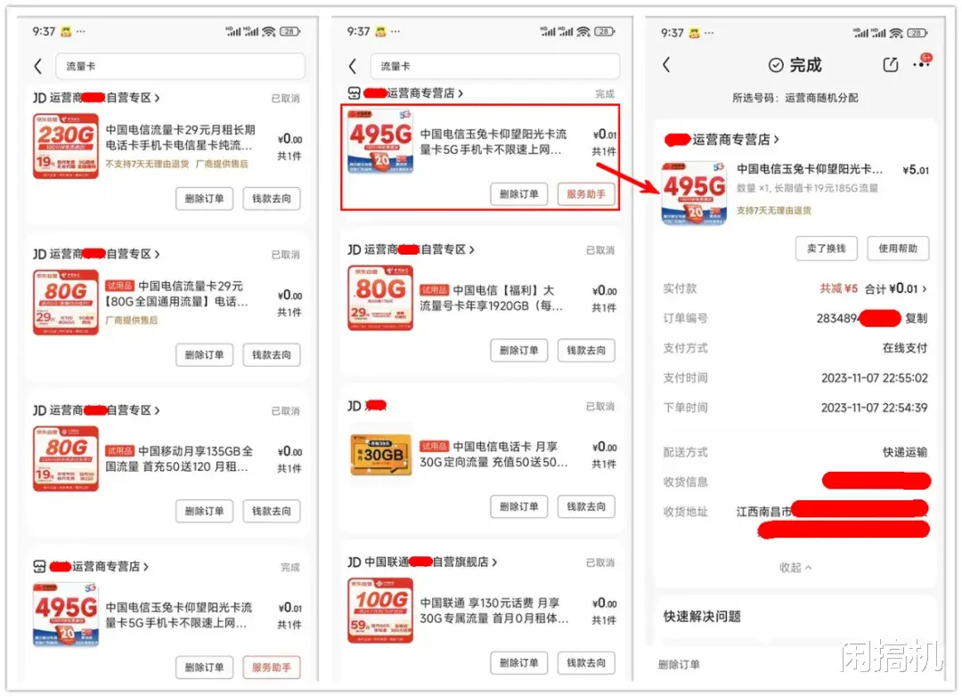Open the three-dot more menu with red badge
The height and width of the screenshot is (697, 962).
pos(922,62)
